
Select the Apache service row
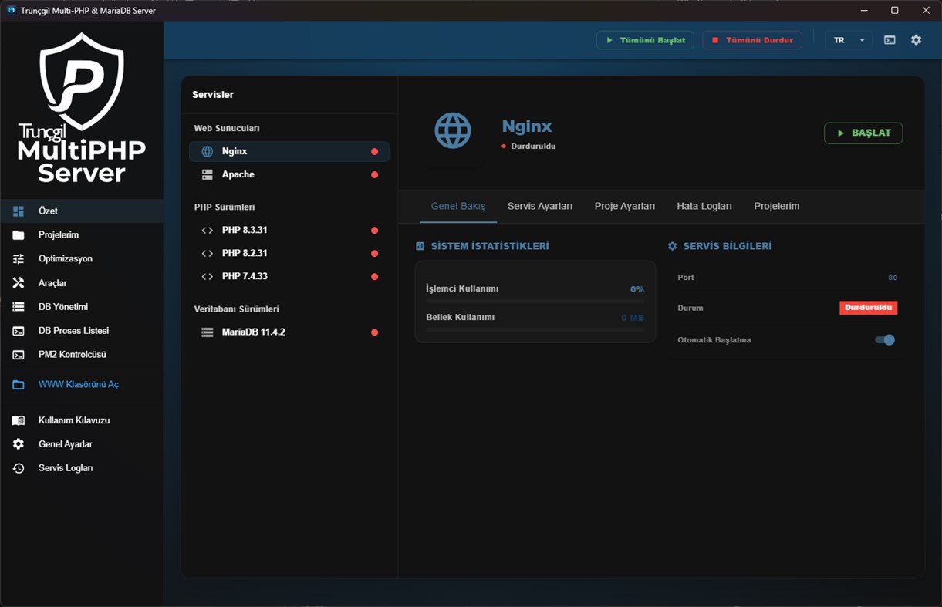[289, 175]
